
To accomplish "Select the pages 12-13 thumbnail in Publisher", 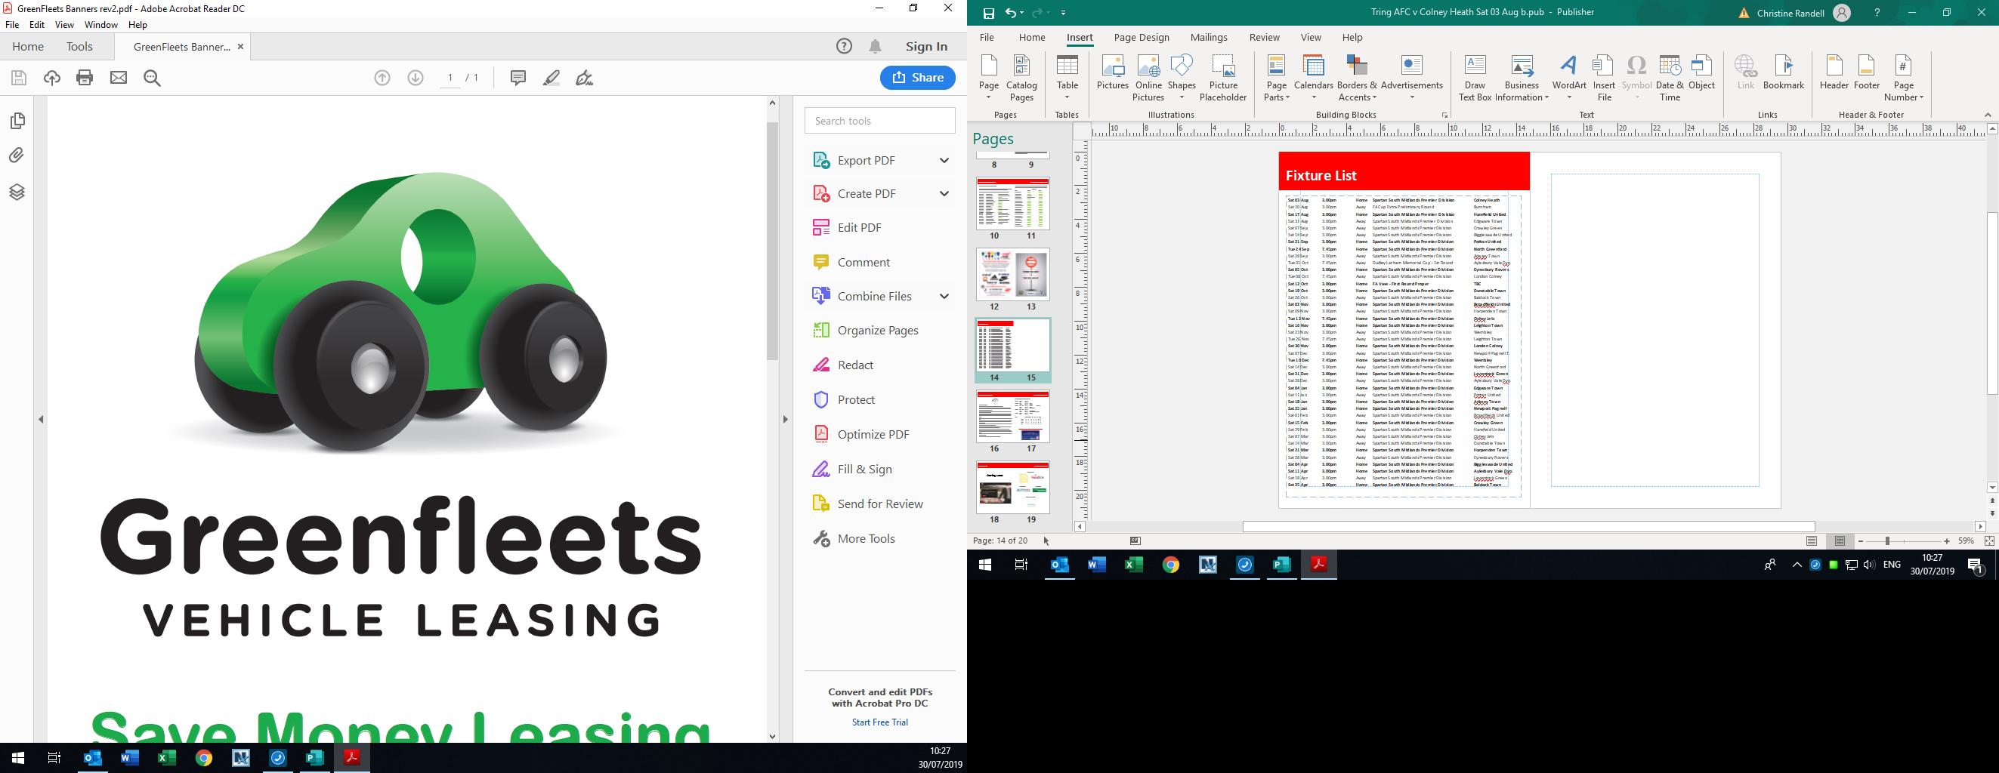I will pos(1012,275).
